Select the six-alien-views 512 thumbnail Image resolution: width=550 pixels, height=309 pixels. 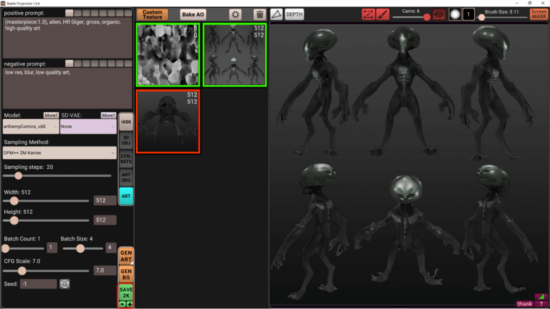[x=235, y=54]
